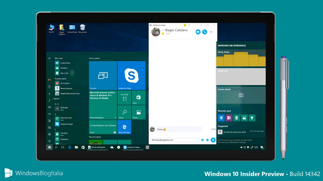Launch Calculator from app list

(x=61, y=134)
